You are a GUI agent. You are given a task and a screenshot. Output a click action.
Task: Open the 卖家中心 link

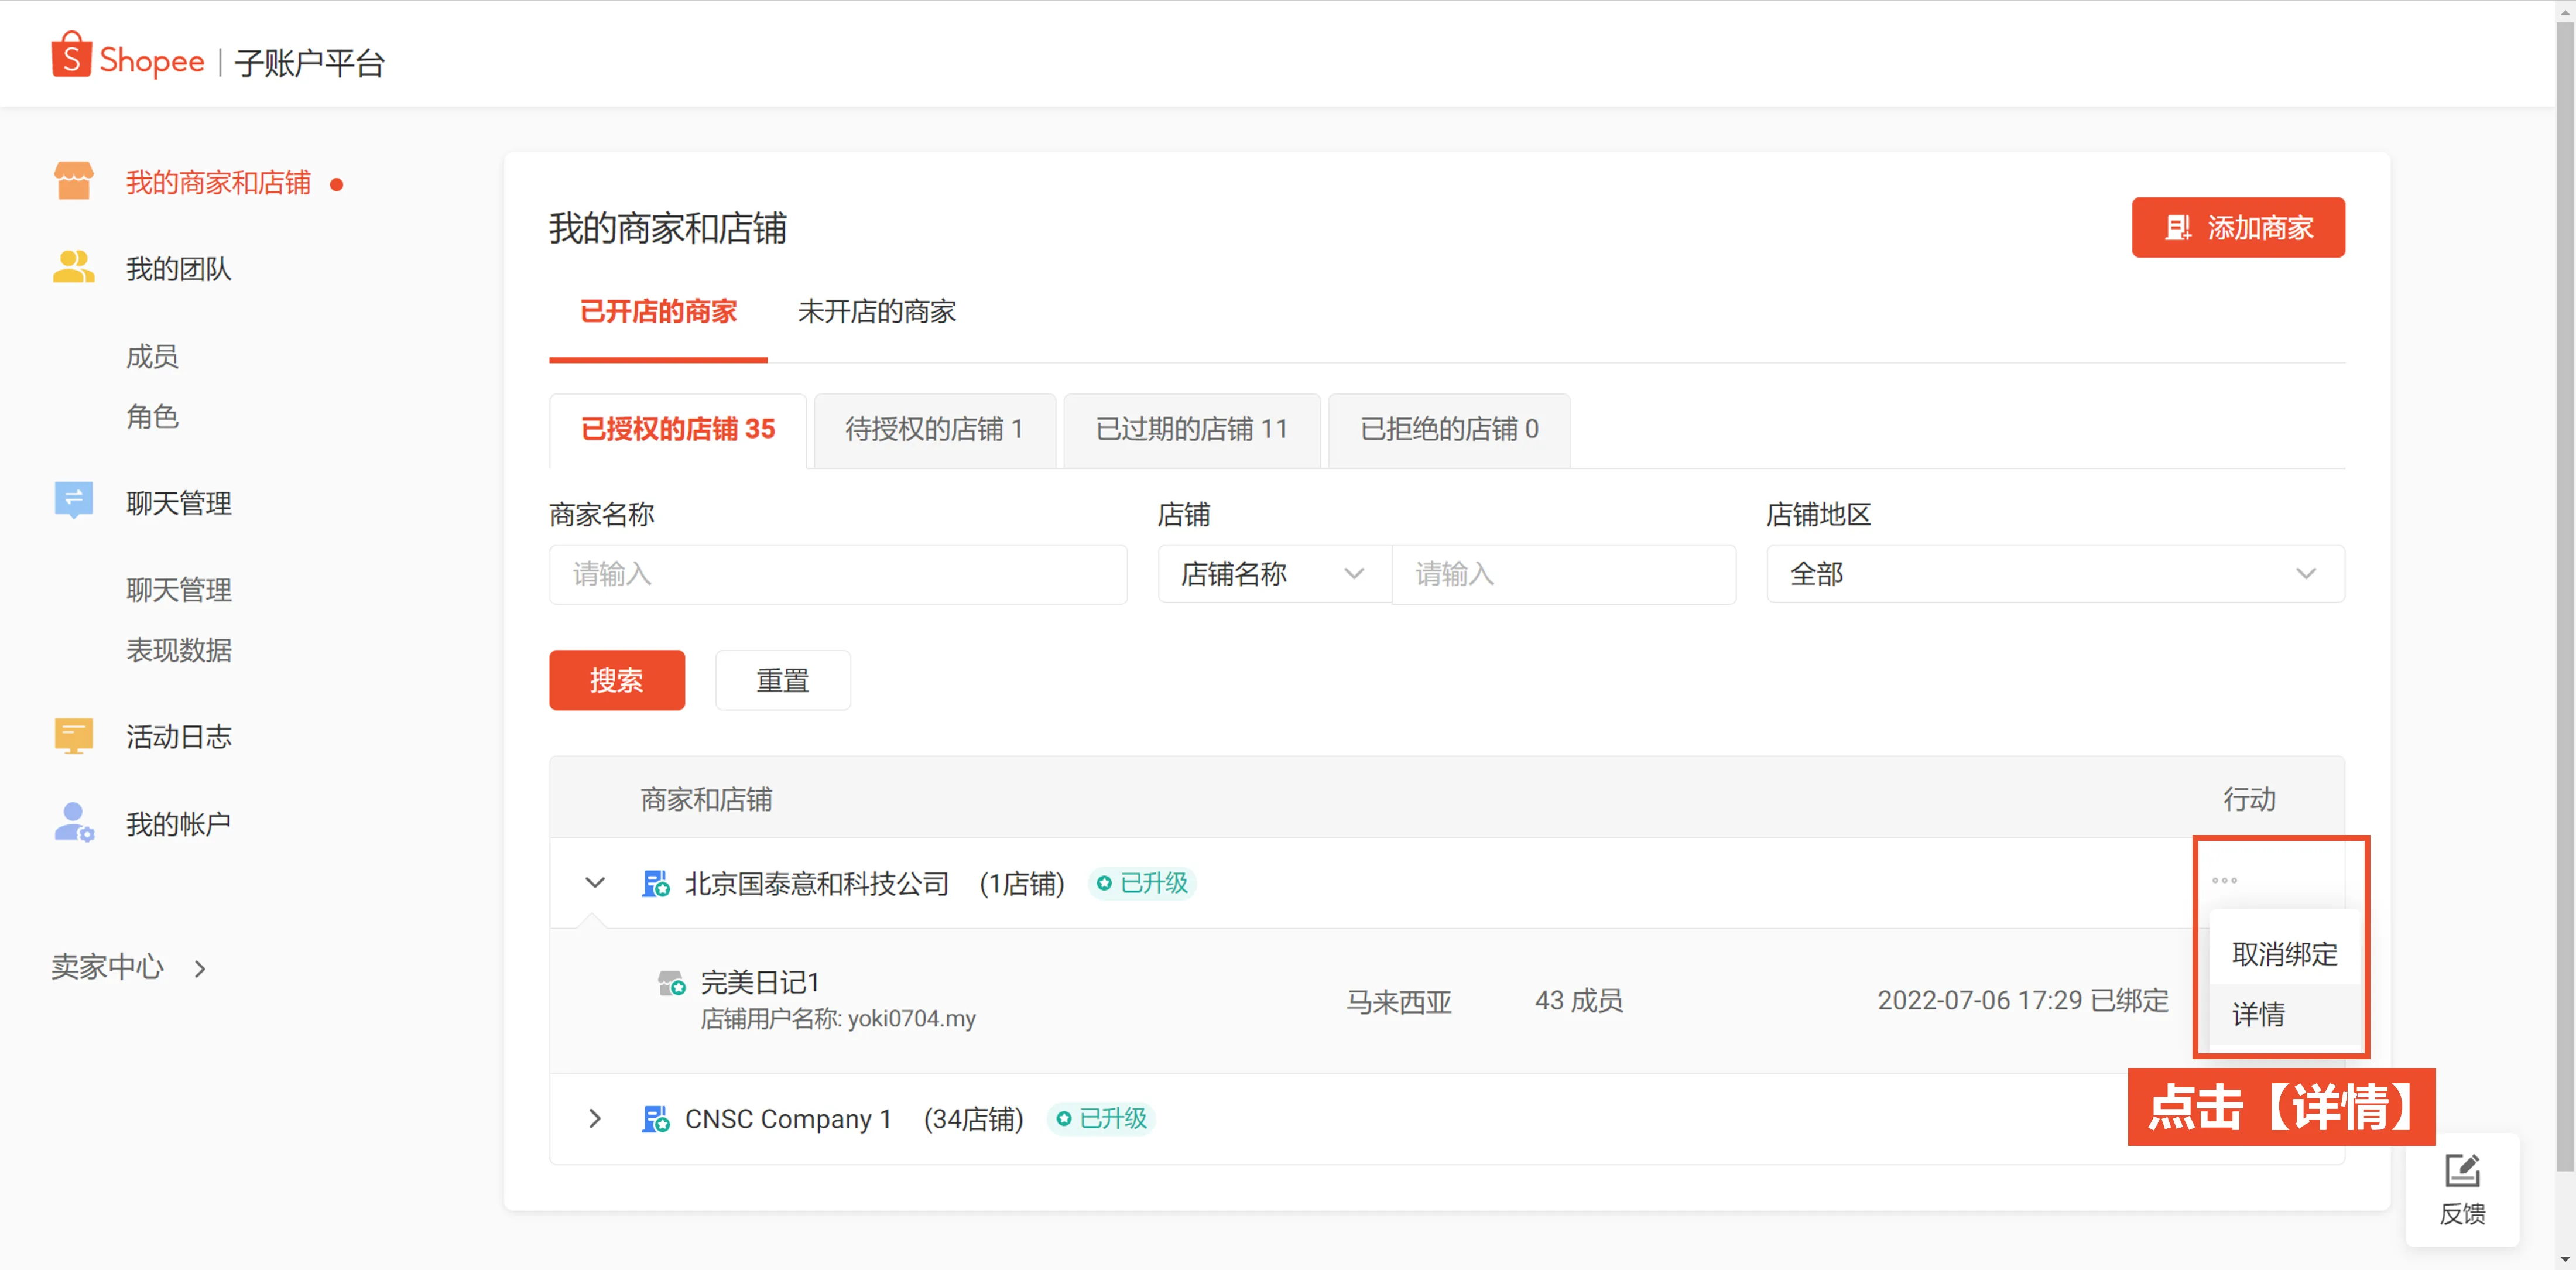click(x=107, y=966)
